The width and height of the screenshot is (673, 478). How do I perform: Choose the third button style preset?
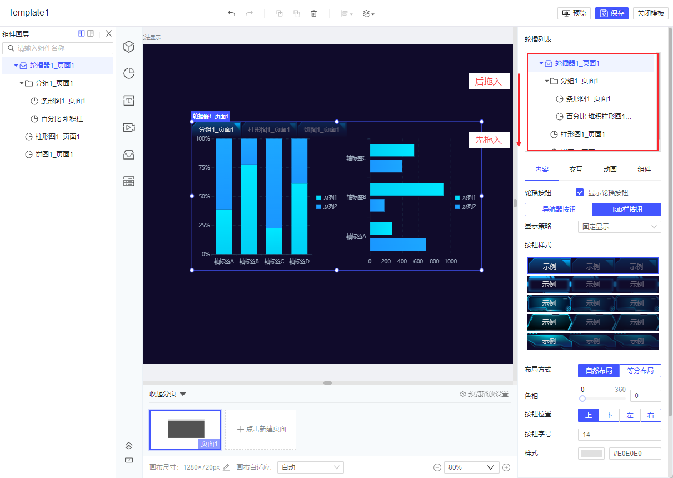[x=593, y=303]
